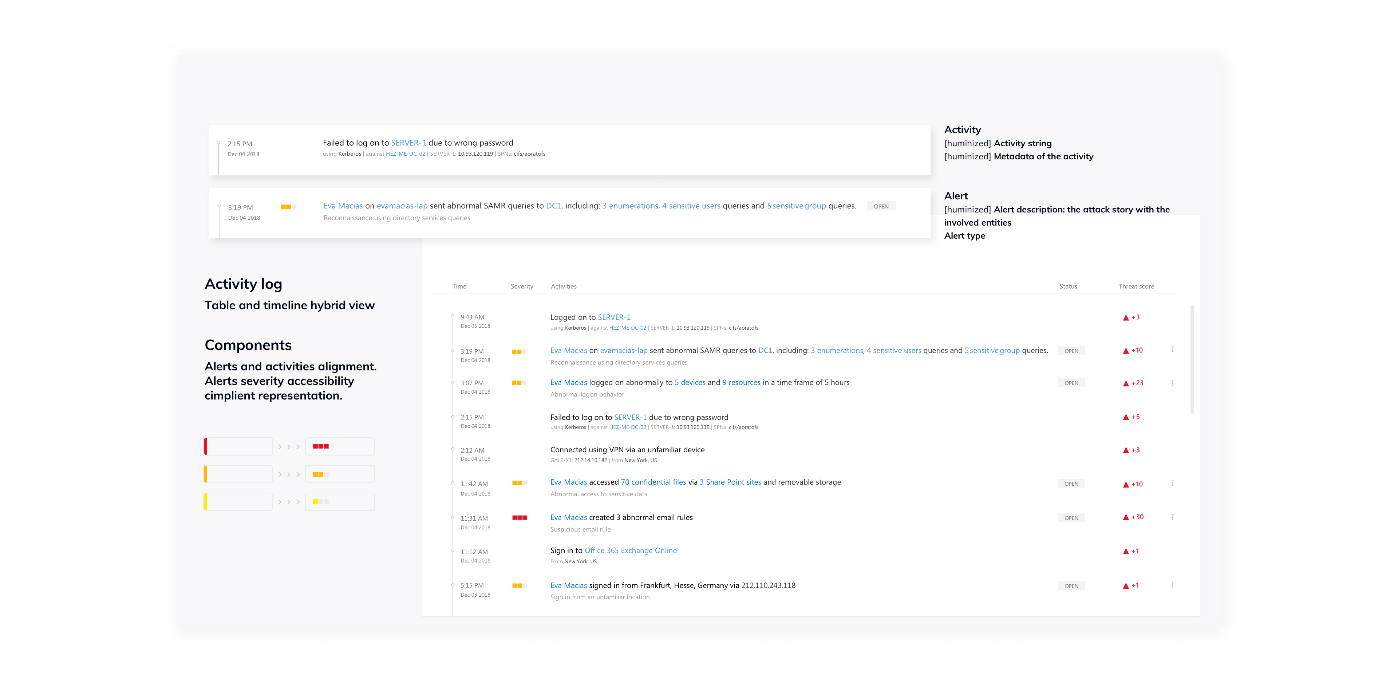Open the overflow menu on the suspicious email rule row
Image resolution: width=1398 pixels, height=684 pixels.
pyautogui.click(x=1172, y=517)
